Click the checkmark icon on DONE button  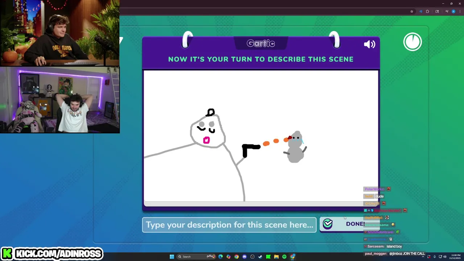(x=328, y=224)
